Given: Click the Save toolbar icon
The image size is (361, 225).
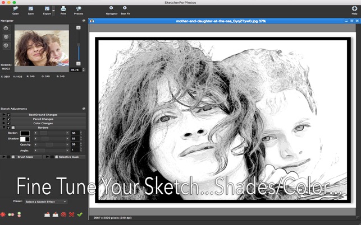Looking at the screenshot, I should 31,8.
